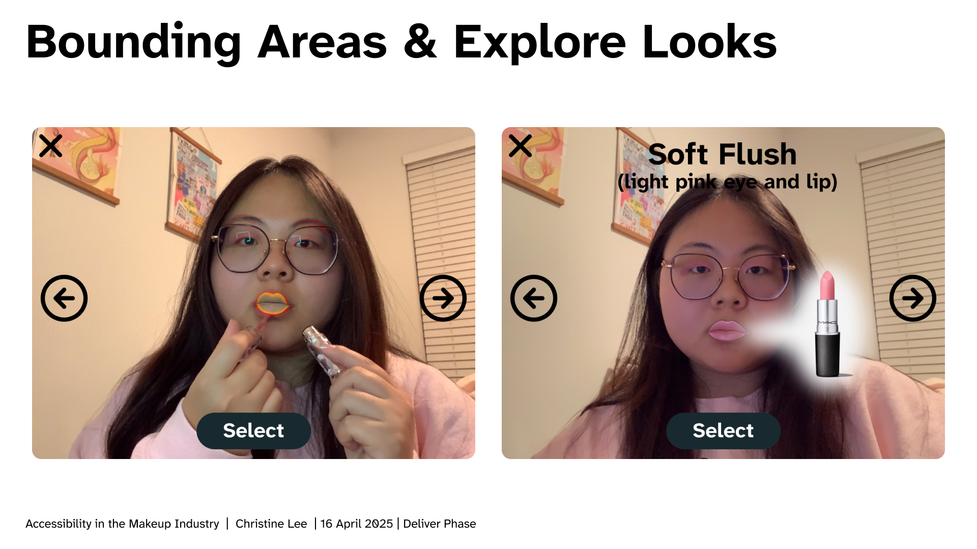Click the Accessibility in the Makeup Industry footer

point(122,524)
